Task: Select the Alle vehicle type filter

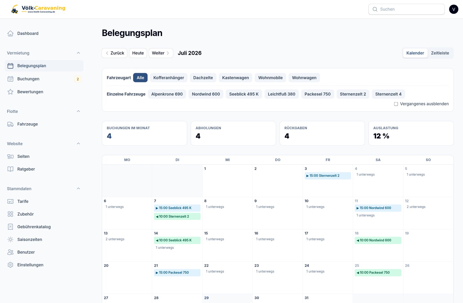Action: (140, 78)
